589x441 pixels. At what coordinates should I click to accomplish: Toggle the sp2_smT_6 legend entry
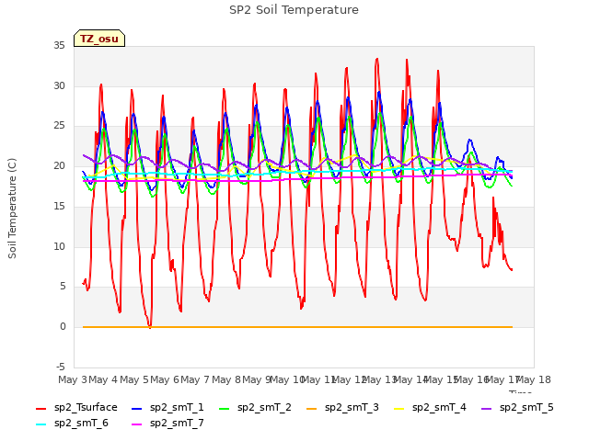click(x=72, y=424)
